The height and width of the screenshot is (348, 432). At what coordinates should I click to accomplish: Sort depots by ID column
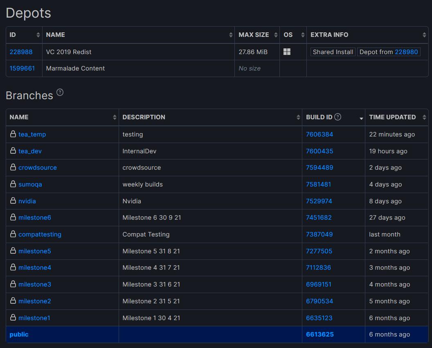point(24,35)
